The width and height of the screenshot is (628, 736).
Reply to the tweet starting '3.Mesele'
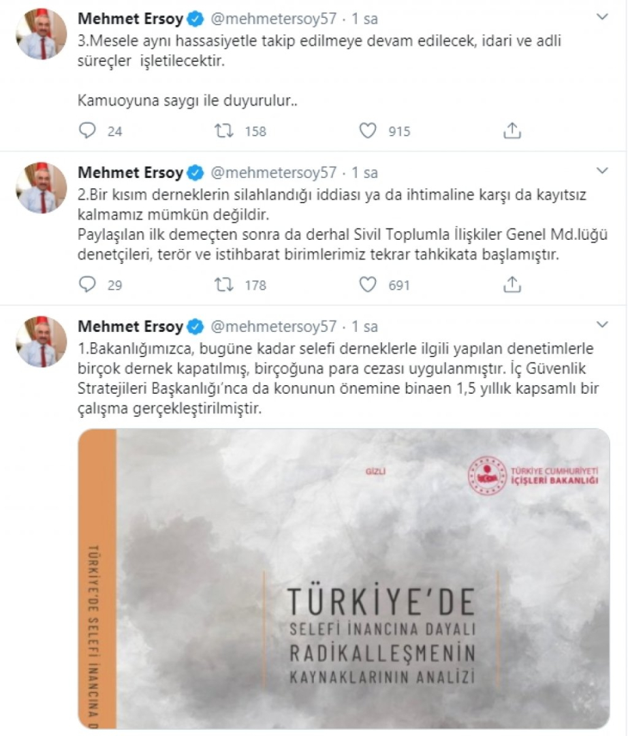tap(87, 130)
